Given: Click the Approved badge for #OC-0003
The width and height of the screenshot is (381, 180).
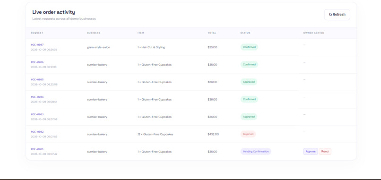Looking at the screenshot, I should coord(249,117).
